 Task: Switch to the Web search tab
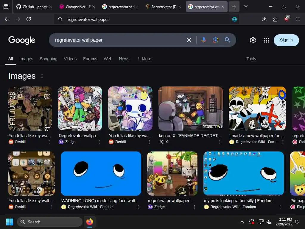point(108,59)
